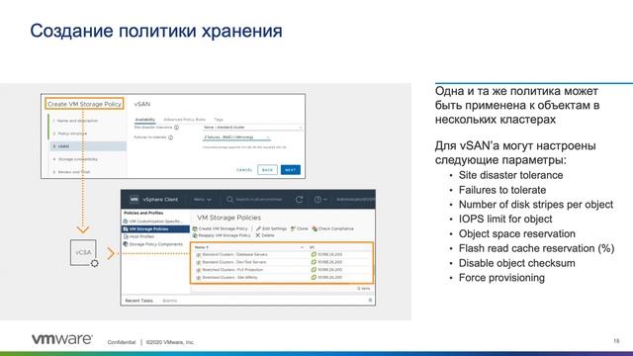Click the VM Customization Specifications icon
Viewport: 633px width, 356px height.
pyautogui.click(x=126, y=222)
